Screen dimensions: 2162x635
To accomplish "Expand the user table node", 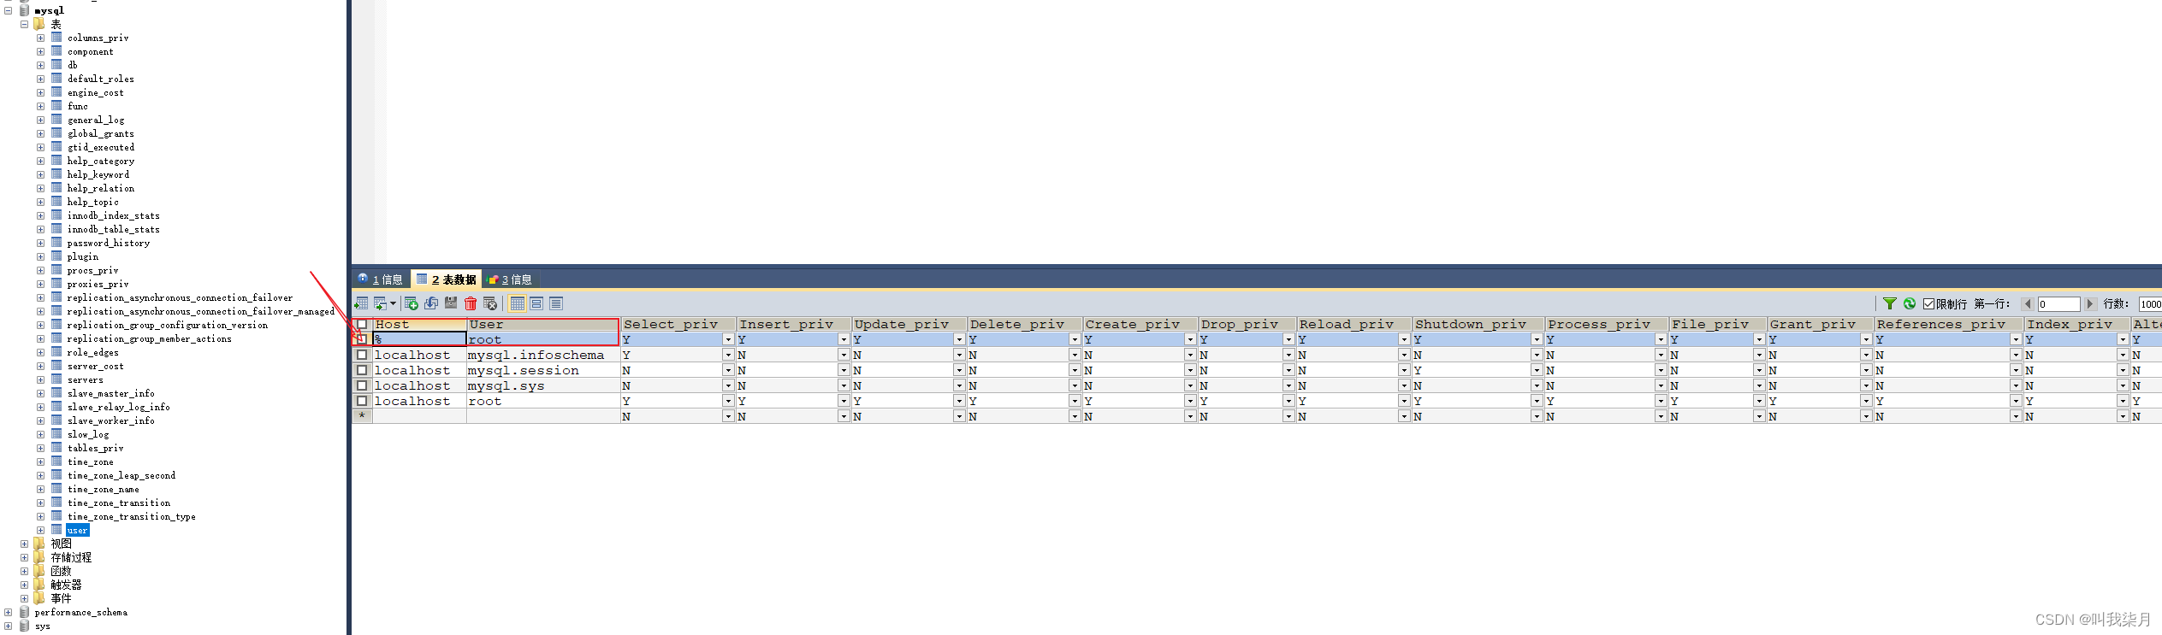I will point(40,530).
